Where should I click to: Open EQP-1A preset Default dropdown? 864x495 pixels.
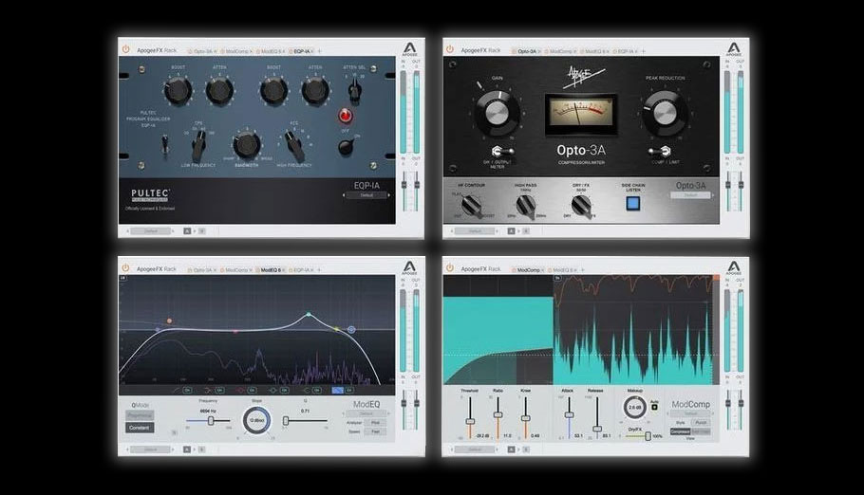tap(366, 195)
